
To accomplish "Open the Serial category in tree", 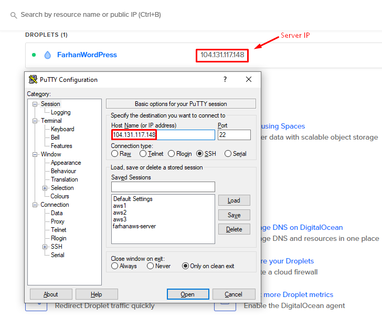I will (x=58, y=255).
